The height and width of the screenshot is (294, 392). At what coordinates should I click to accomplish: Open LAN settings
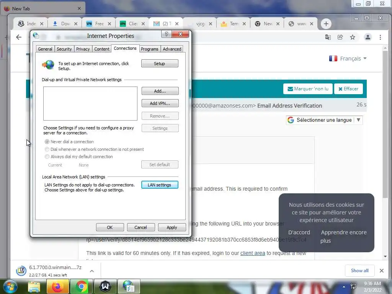coord(160,185)
